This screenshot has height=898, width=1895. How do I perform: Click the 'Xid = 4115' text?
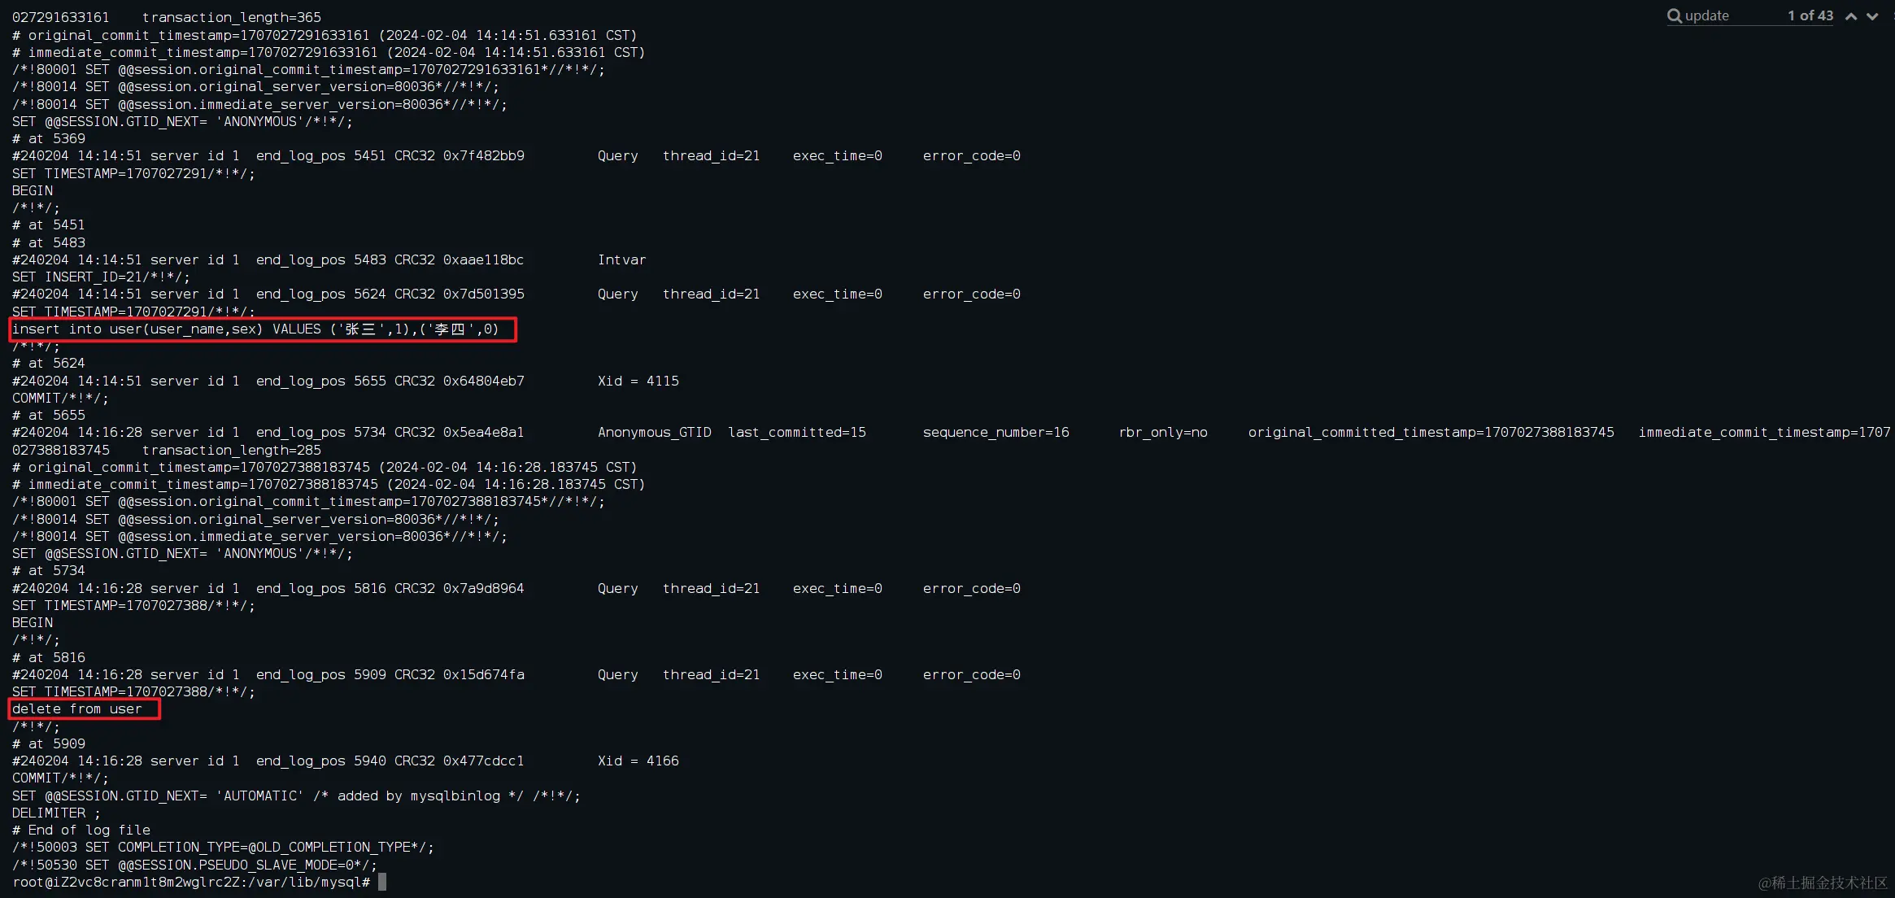[x=638, y=381]
